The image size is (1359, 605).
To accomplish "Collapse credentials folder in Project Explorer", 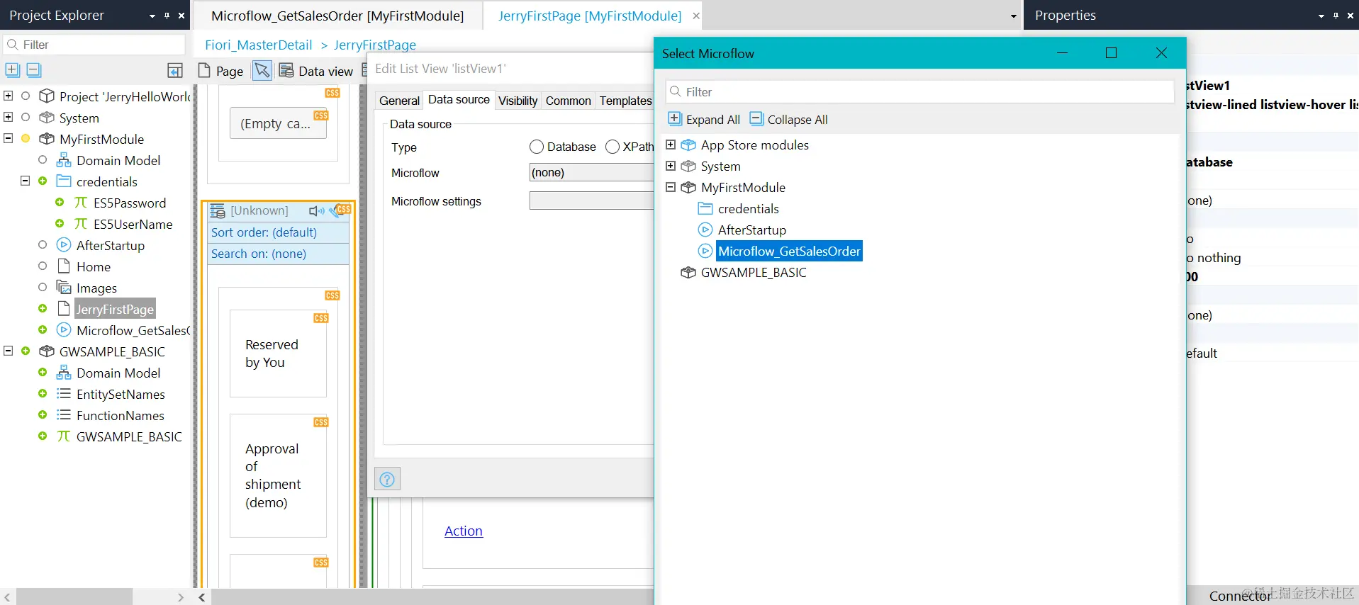I will (x=26, y=181).
